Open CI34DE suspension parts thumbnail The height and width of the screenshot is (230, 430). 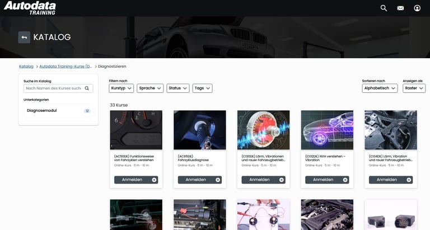point(390,130)
